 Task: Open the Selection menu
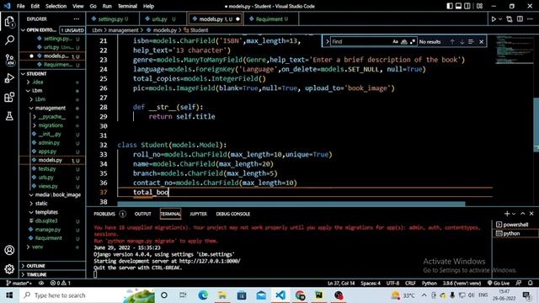tap(56, 6)
